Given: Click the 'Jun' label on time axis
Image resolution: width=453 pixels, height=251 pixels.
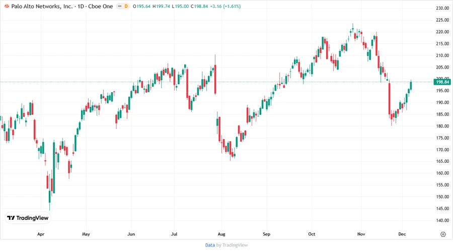Looking at the screenshot, I should coord(131,234).
